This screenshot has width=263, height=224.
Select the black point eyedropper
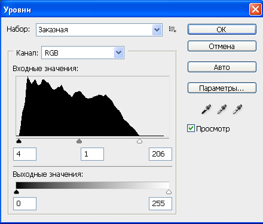click(206, 109)
